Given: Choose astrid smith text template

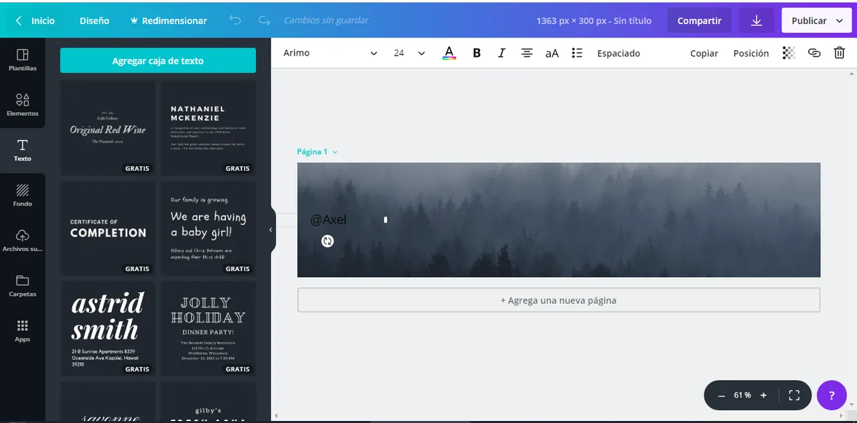Looking at the screenshot, I should (x=108, y=329).
